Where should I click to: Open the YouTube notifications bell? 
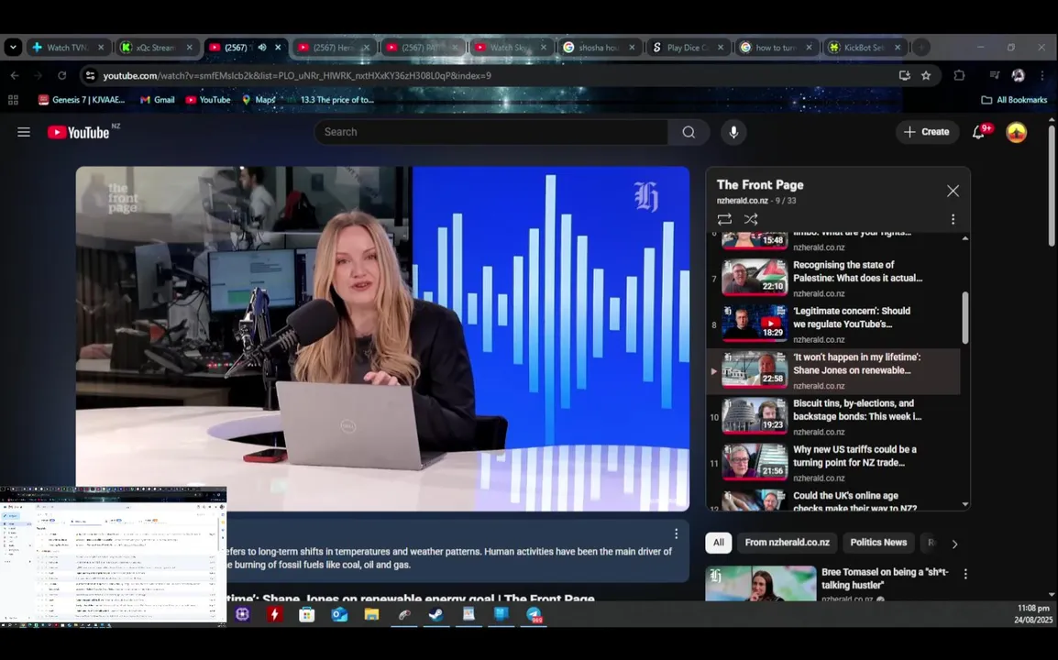(x=978, y=132)
